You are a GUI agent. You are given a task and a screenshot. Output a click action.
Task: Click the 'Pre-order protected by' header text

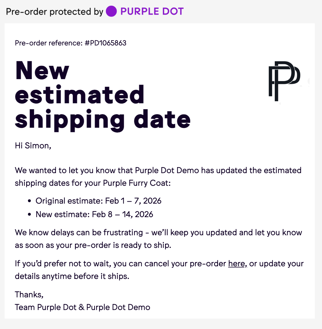point(54,12)
